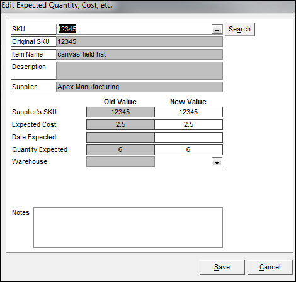This screenshot has height=282, width=296.
Task: Edit the Expected Cost new value
Action: point(188,124)
